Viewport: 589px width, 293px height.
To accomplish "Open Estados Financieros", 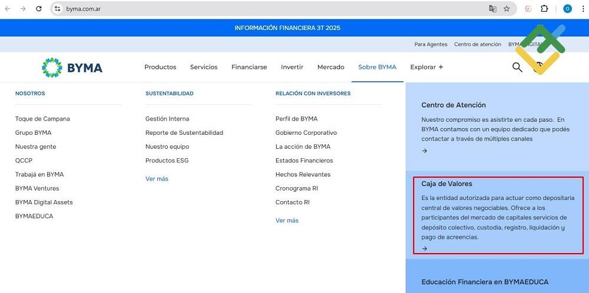I will click(305, 161).
